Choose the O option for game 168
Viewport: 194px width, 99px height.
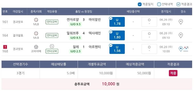[x=149, y=49]
